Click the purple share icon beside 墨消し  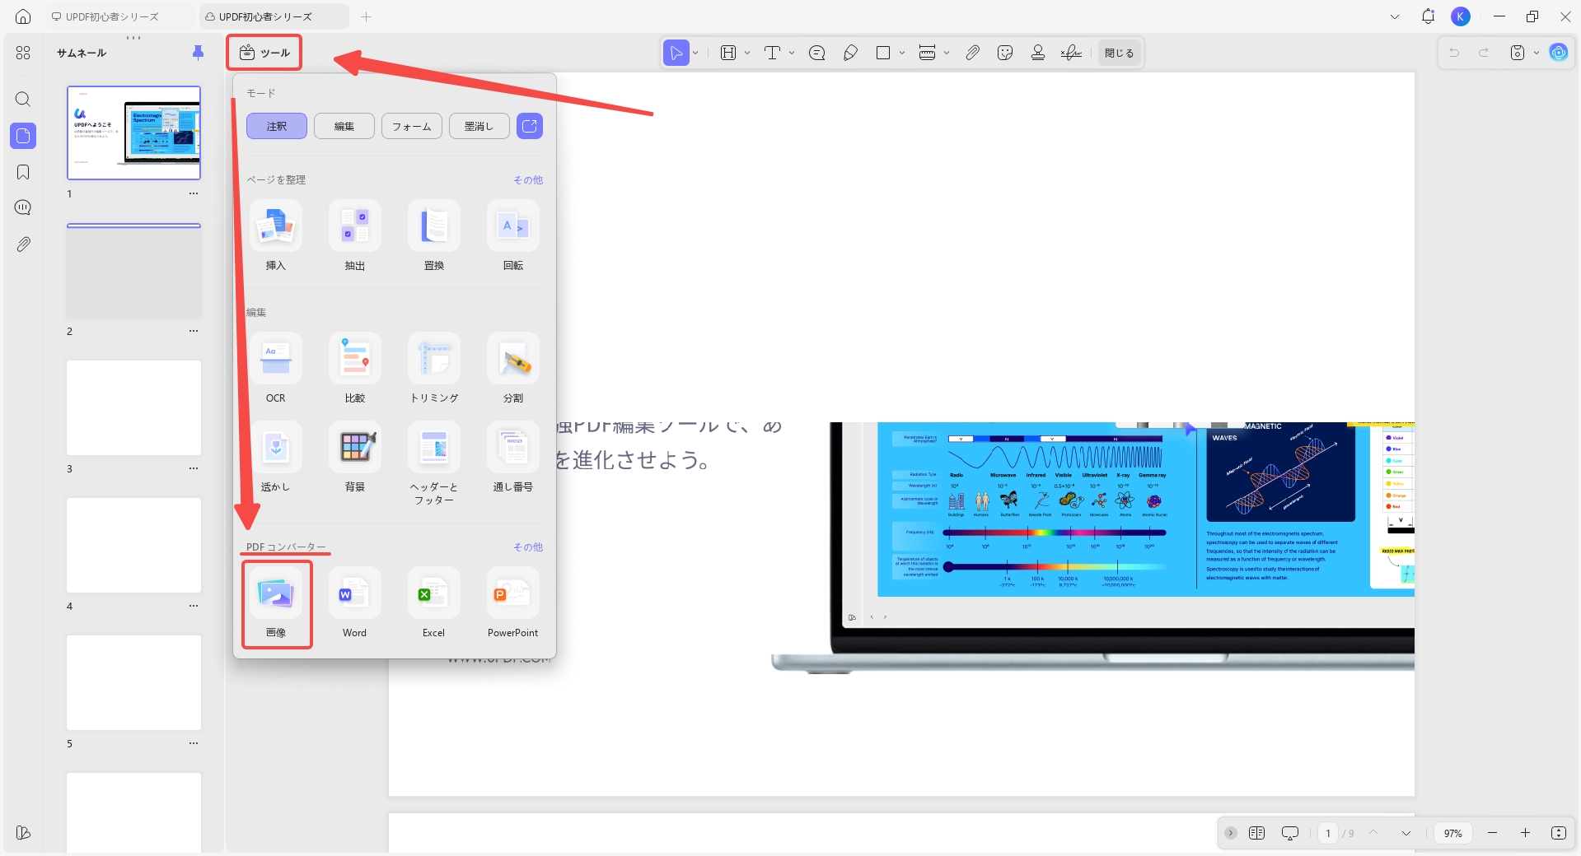coord(530,126)
